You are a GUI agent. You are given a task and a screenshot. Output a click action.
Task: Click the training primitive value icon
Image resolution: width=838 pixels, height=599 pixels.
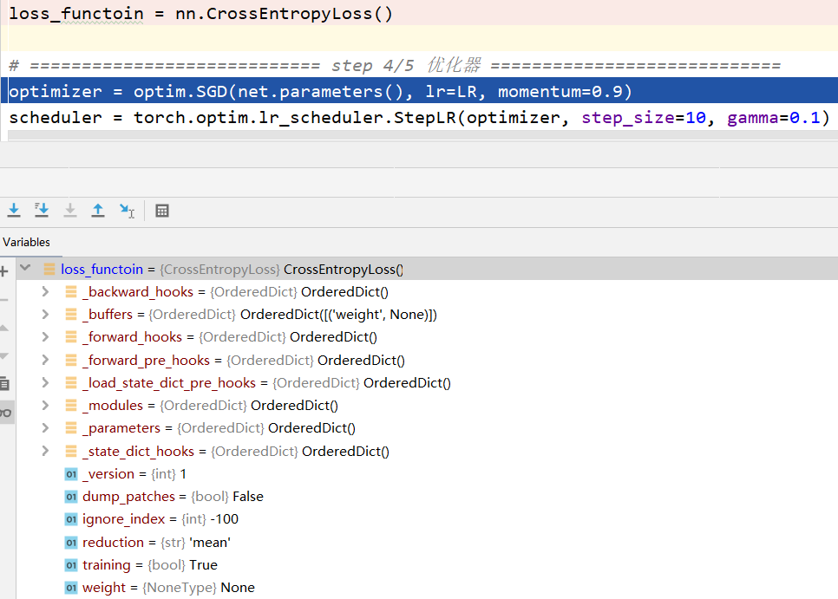(71, 565)
